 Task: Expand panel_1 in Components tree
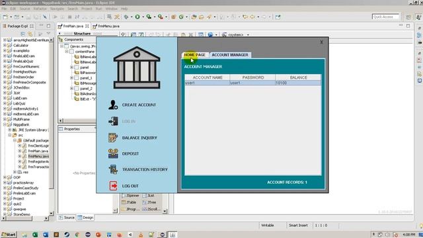pyautogui.click(x=72, y=78)
